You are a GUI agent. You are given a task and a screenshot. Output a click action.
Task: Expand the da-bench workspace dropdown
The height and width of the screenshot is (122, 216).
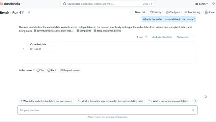201,4
